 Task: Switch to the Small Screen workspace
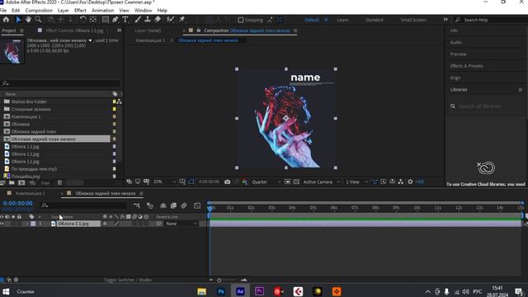[413, 20]
